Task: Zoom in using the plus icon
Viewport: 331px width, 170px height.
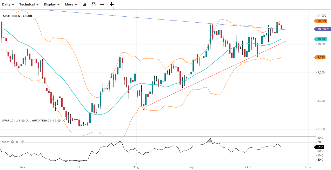Action: click(x=112, y=4)
